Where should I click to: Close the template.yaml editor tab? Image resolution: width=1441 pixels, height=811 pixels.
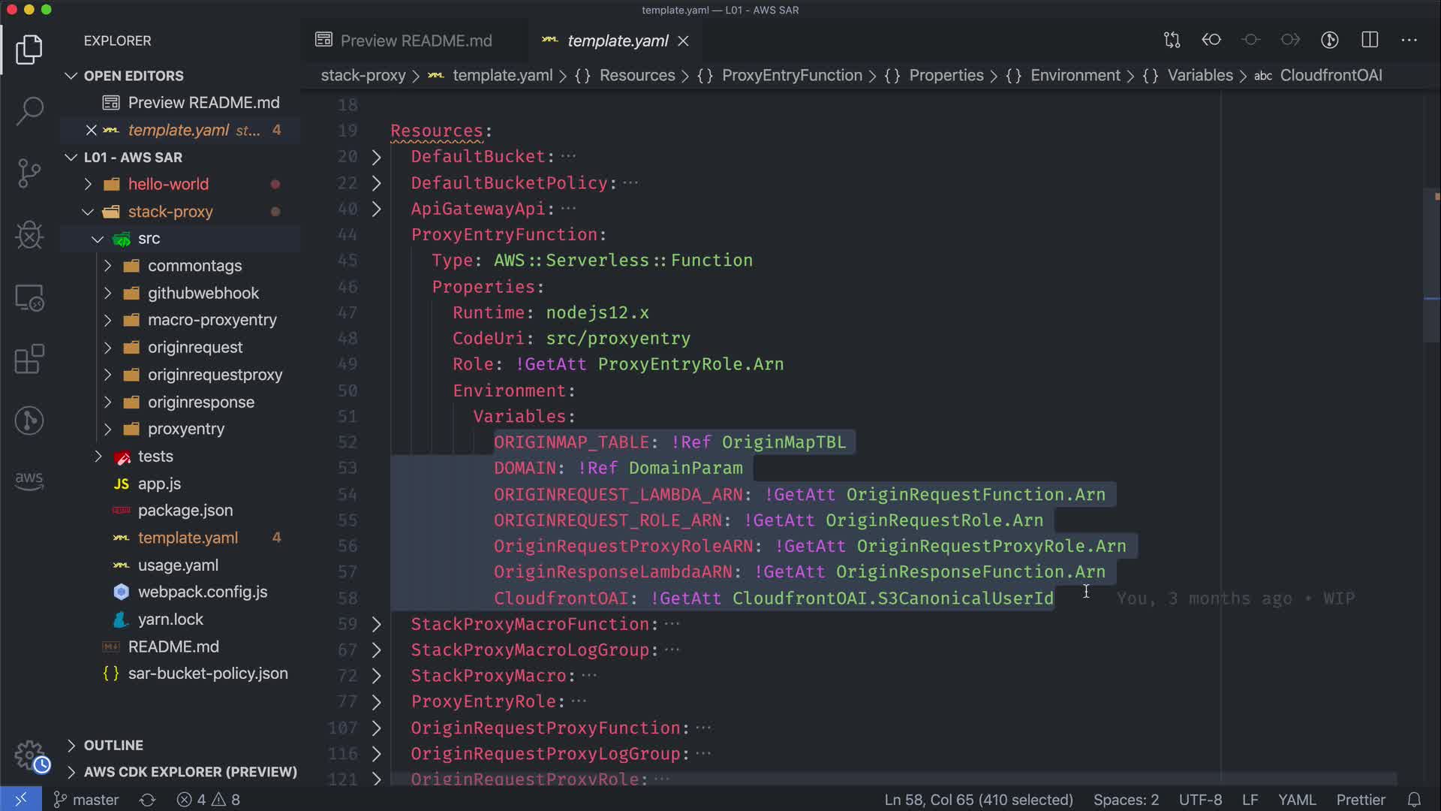point(683,41)
